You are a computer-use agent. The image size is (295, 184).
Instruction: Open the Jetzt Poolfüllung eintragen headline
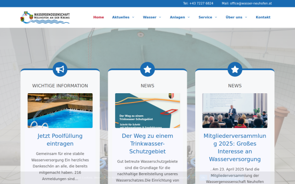(60, 140)
